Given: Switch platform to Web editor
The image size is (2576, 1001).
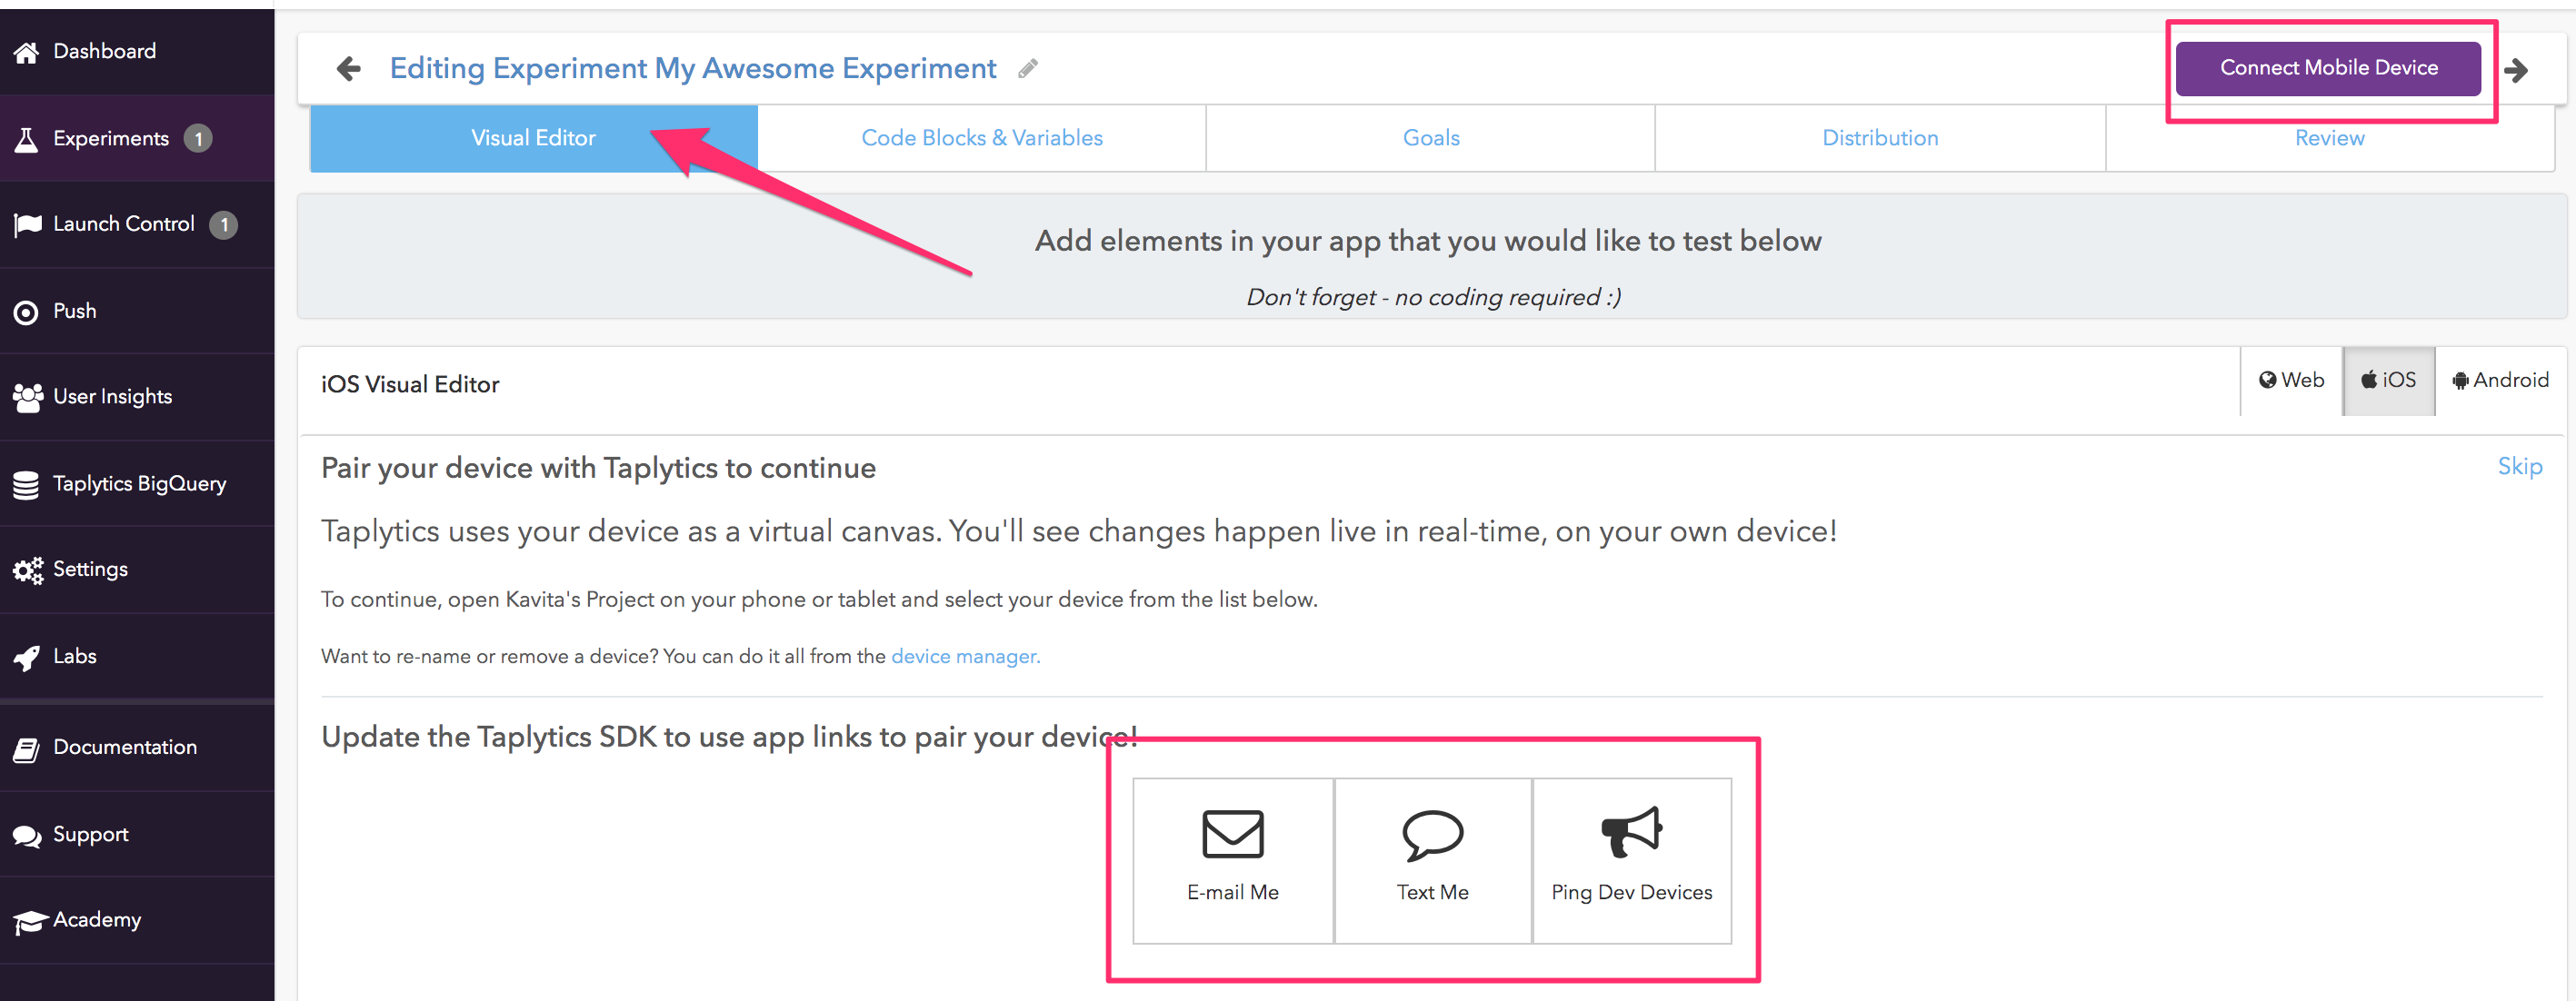Looking at the screenshot, I should [x=2291, y=381].
